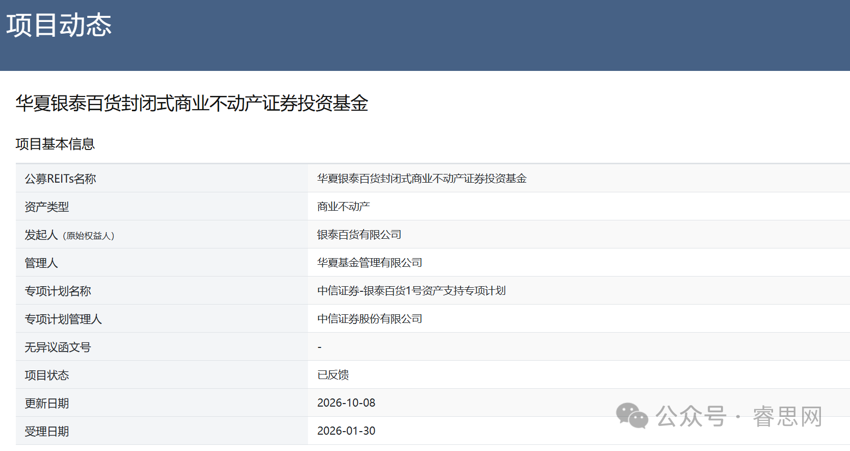Select the 项目基本信息 section heading
Screen dimensions: 850x451
pos(55,144)
